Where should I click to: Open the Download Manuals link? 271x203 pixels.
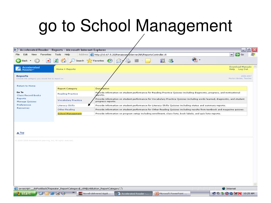[240, 67]
